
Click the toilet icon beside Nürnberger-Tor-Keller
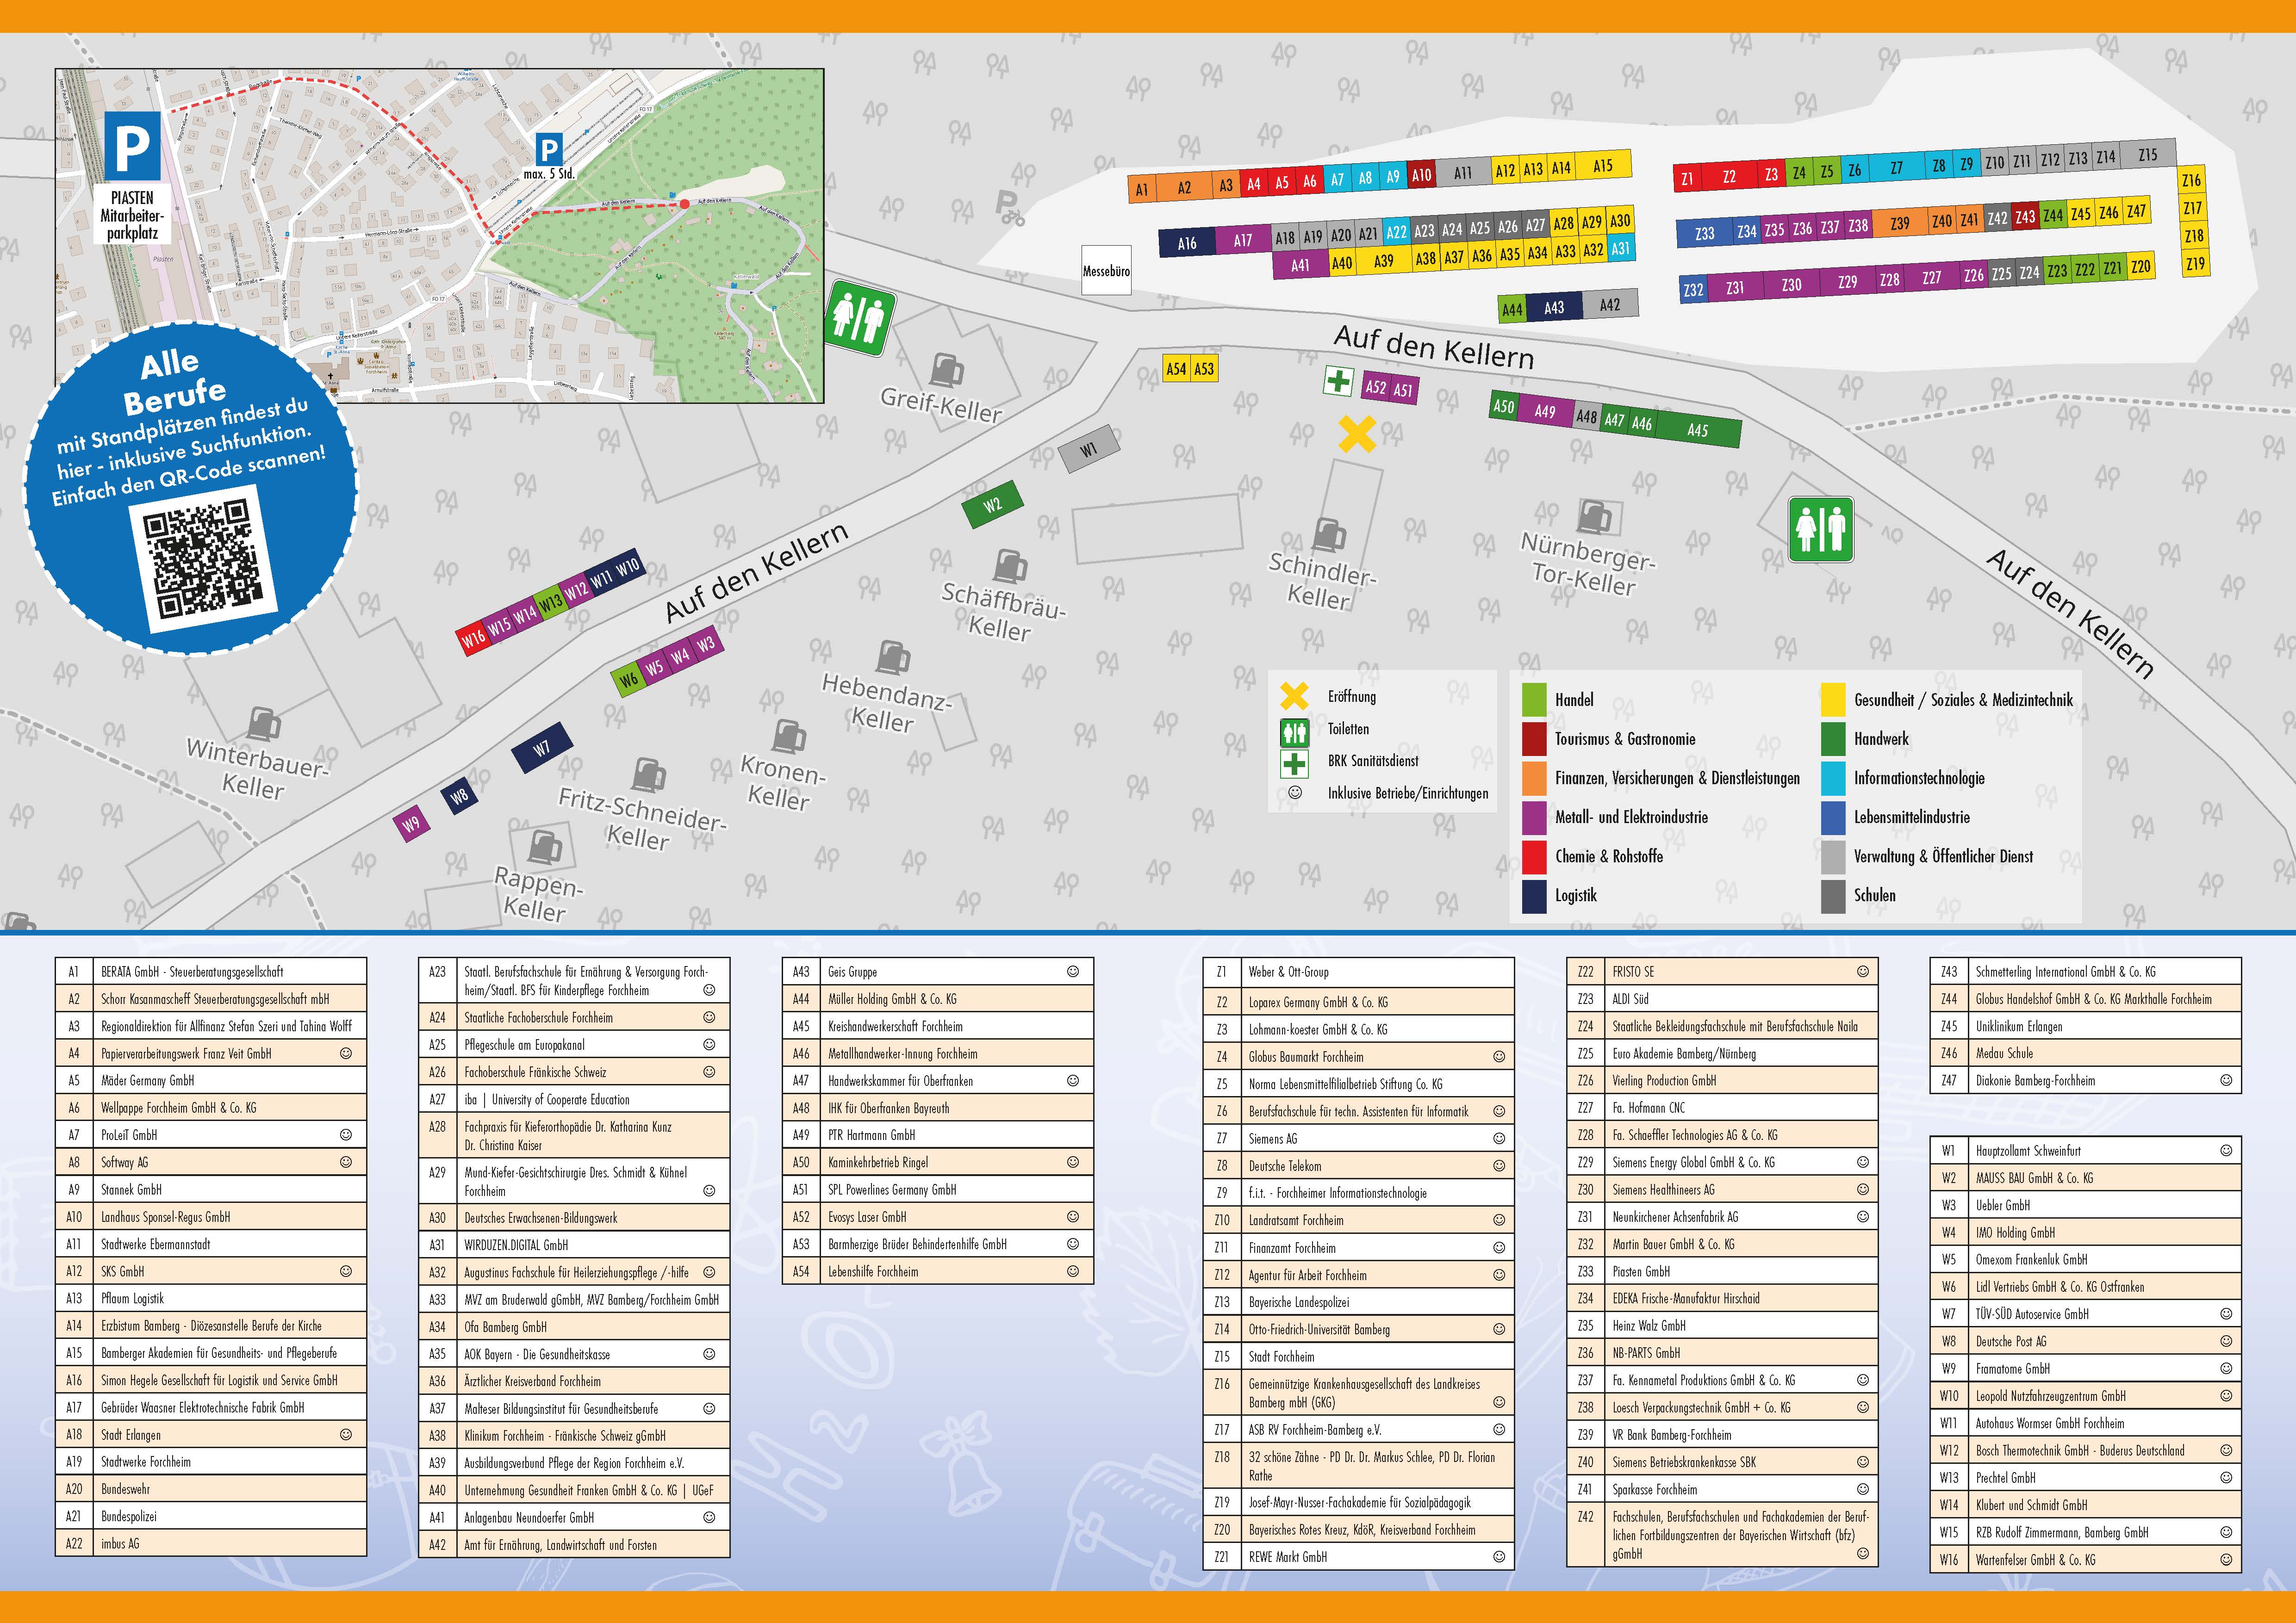[x=1821, y=530]
